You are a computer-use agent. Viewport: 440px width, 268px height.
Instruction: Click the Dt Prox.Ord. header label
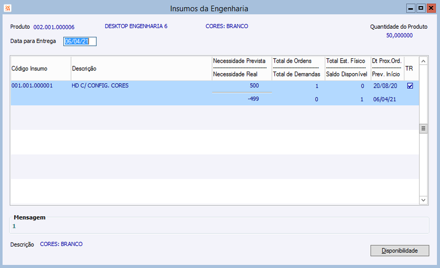click(387, 61)
